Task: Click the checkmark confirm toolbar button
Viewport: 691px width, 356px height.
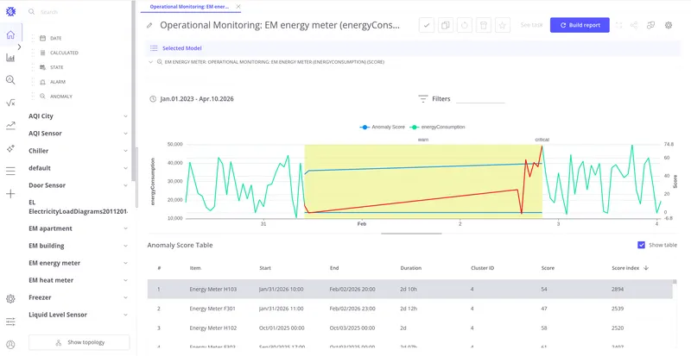Action: pyautogui.click(x=427, y=25)
